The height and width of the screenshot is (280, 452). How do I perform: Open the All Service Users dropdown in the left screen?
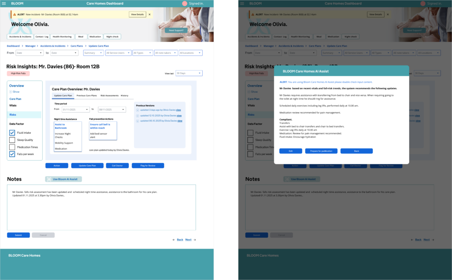point(118,53)
